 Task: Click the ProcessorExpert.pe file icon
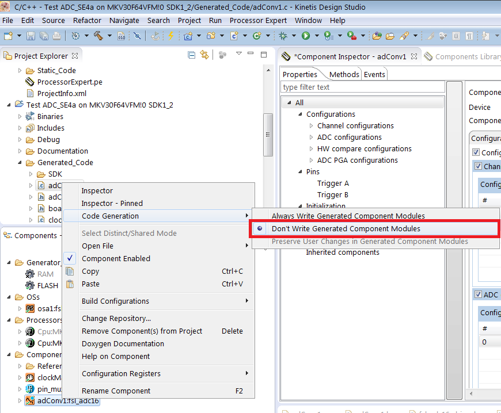tap(30, 82)
